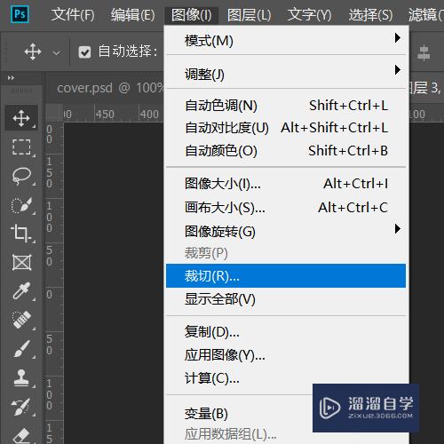Toggle the 自动选择 checkbox
This screenshot has height=444, width=444.
click(84, 52)
